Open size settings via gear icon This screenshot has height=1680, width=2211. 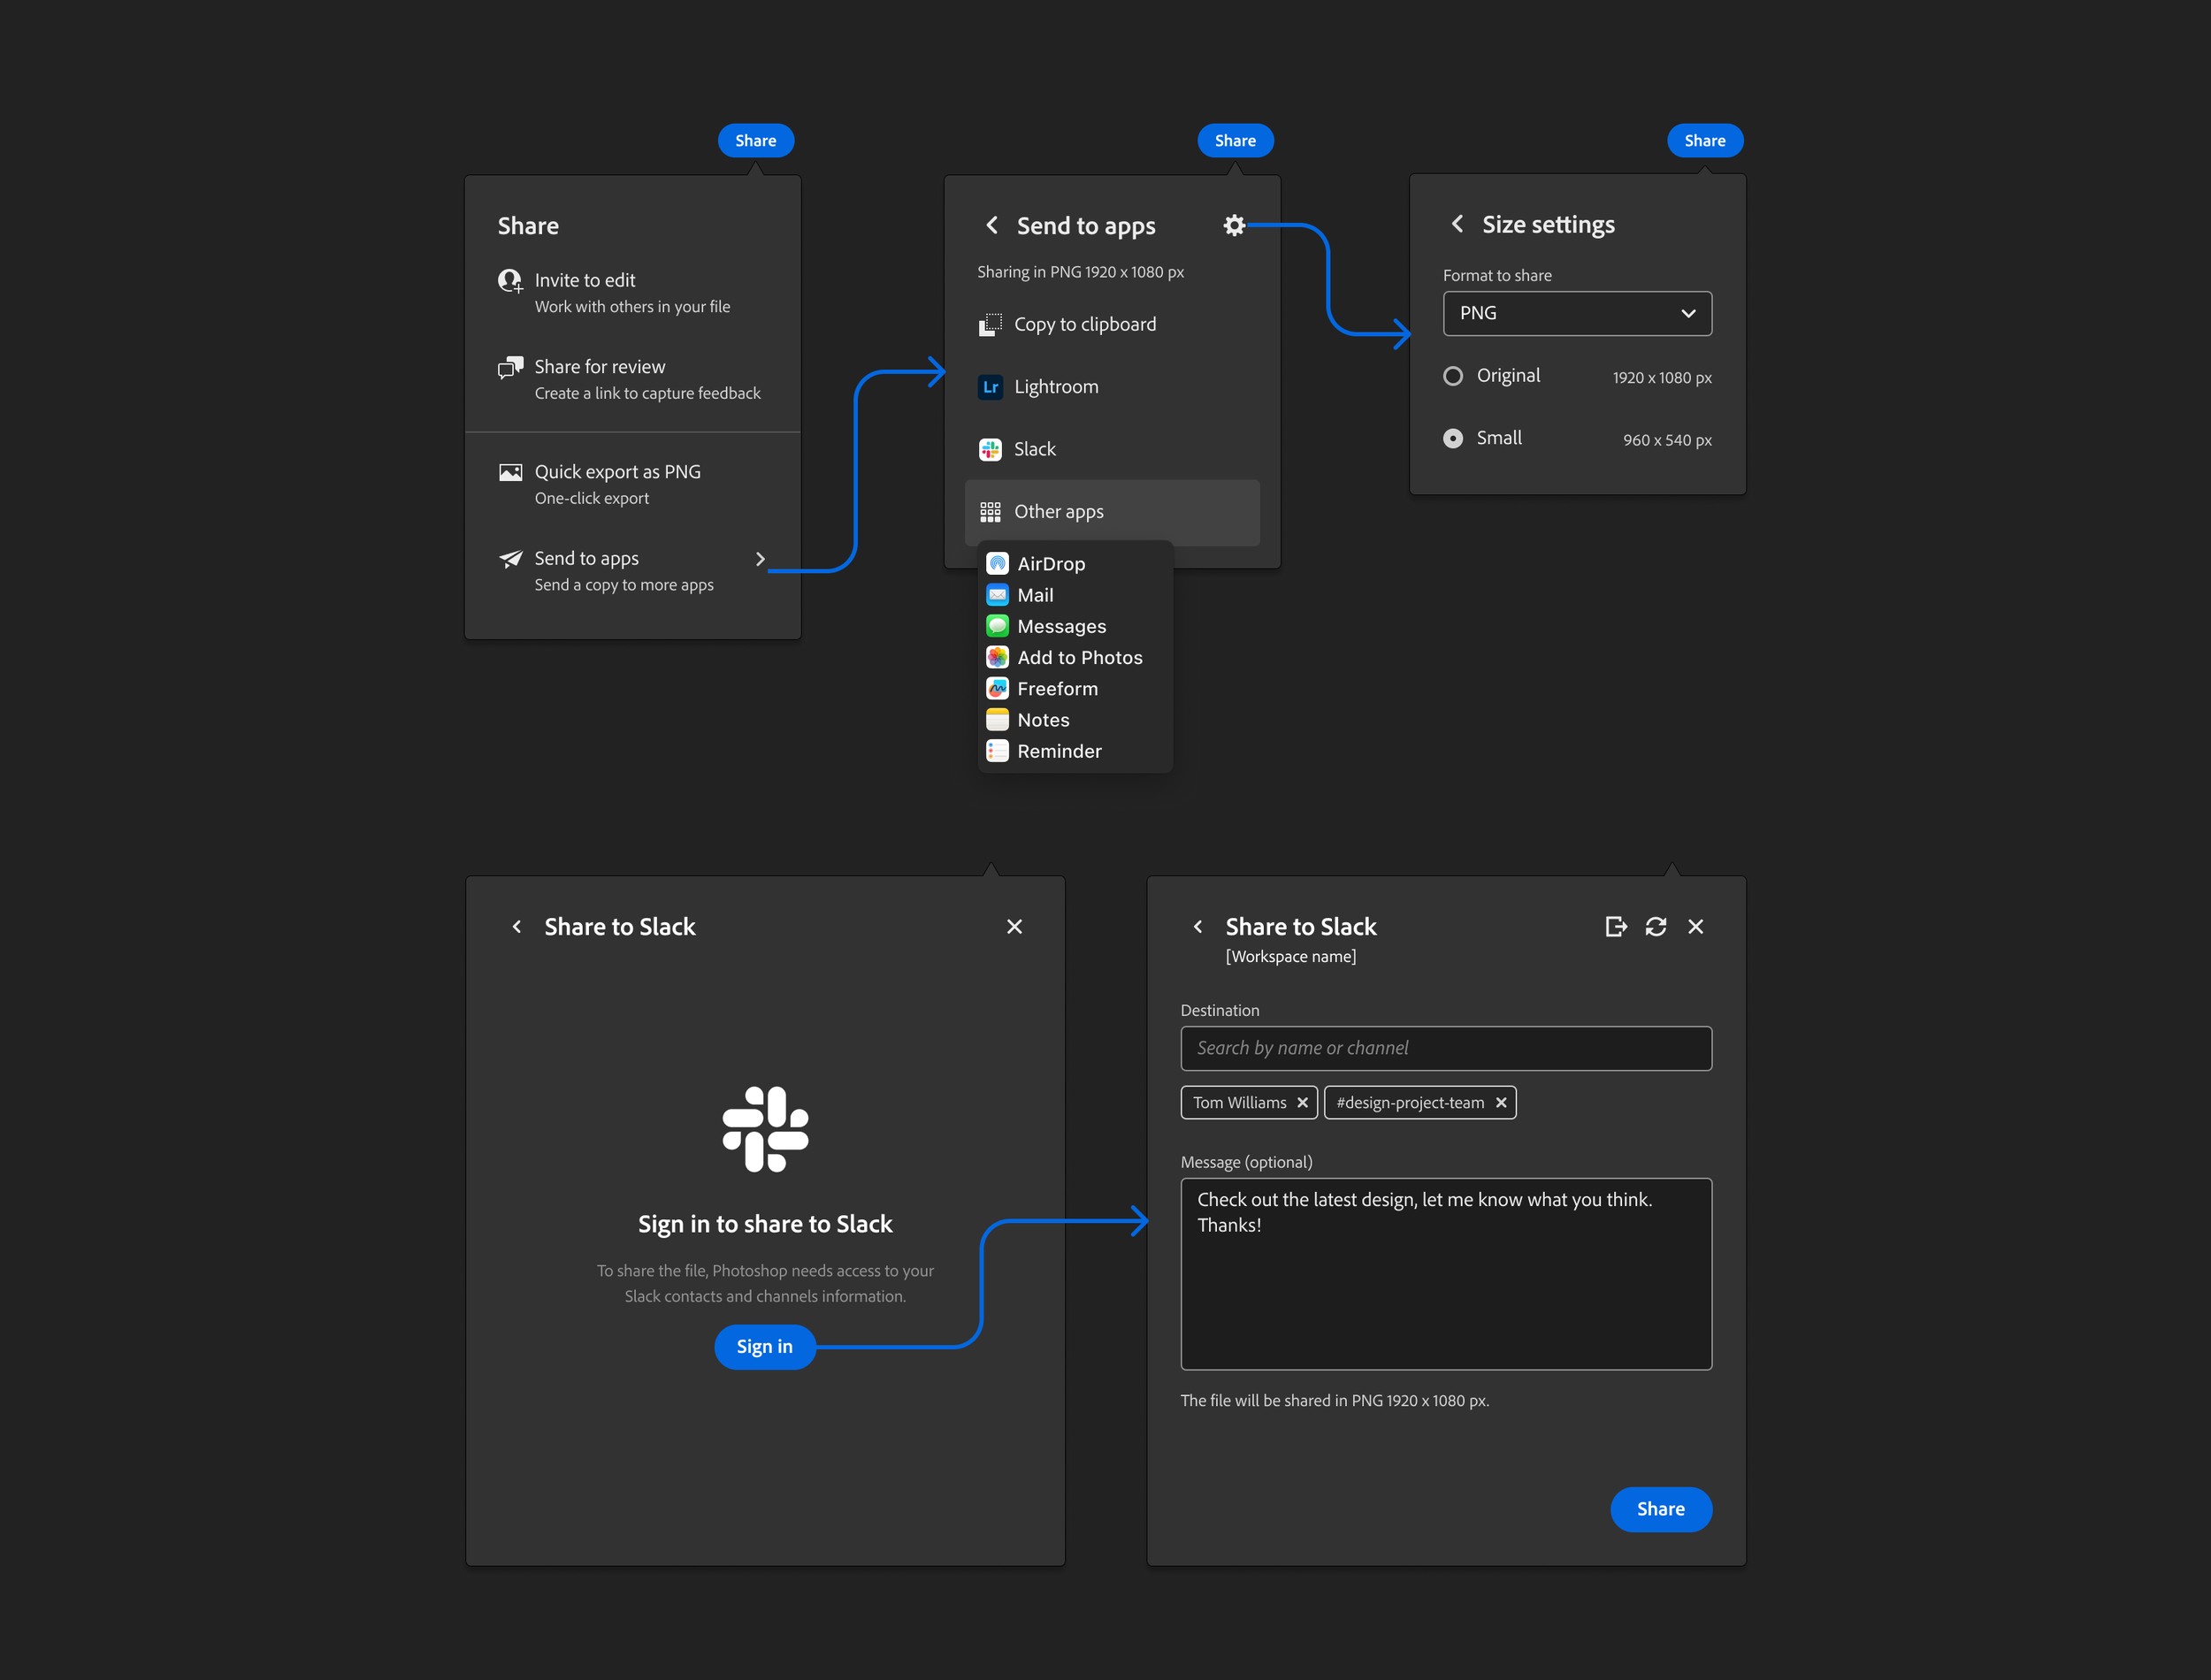point(1234,226)
